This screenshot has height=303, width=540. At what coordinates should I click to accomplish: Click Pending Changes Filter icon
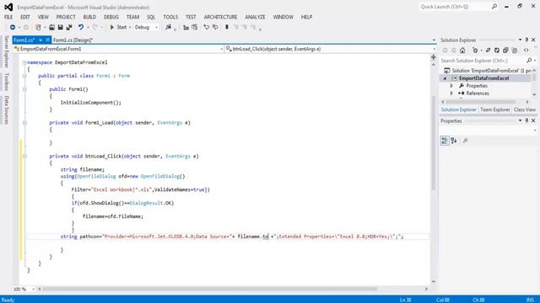[x=475, y=50]
